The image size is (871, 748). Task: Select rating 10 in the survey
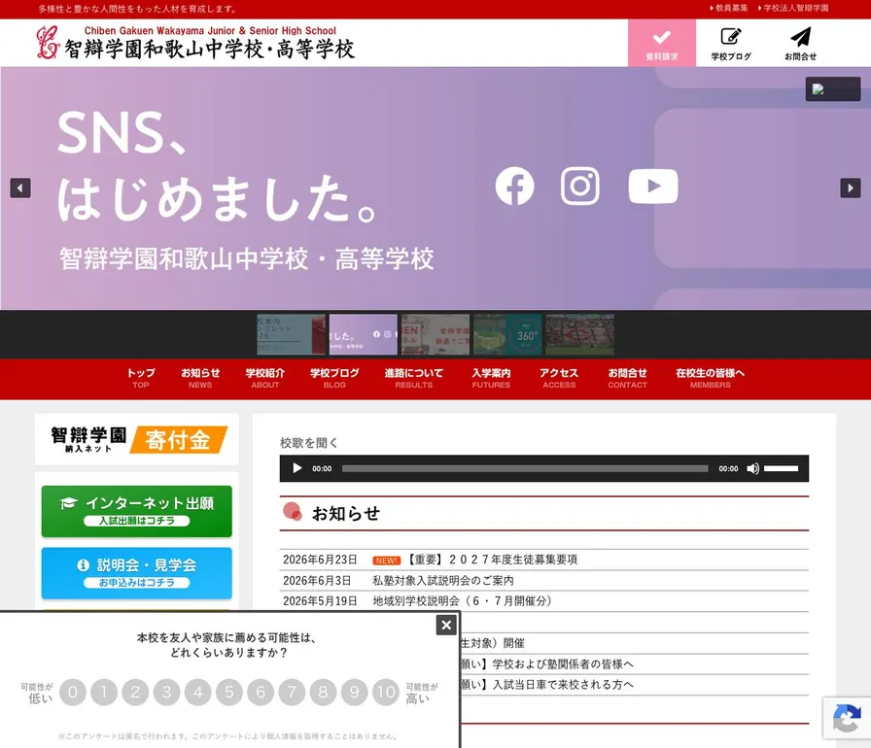[x=386, y=692]
